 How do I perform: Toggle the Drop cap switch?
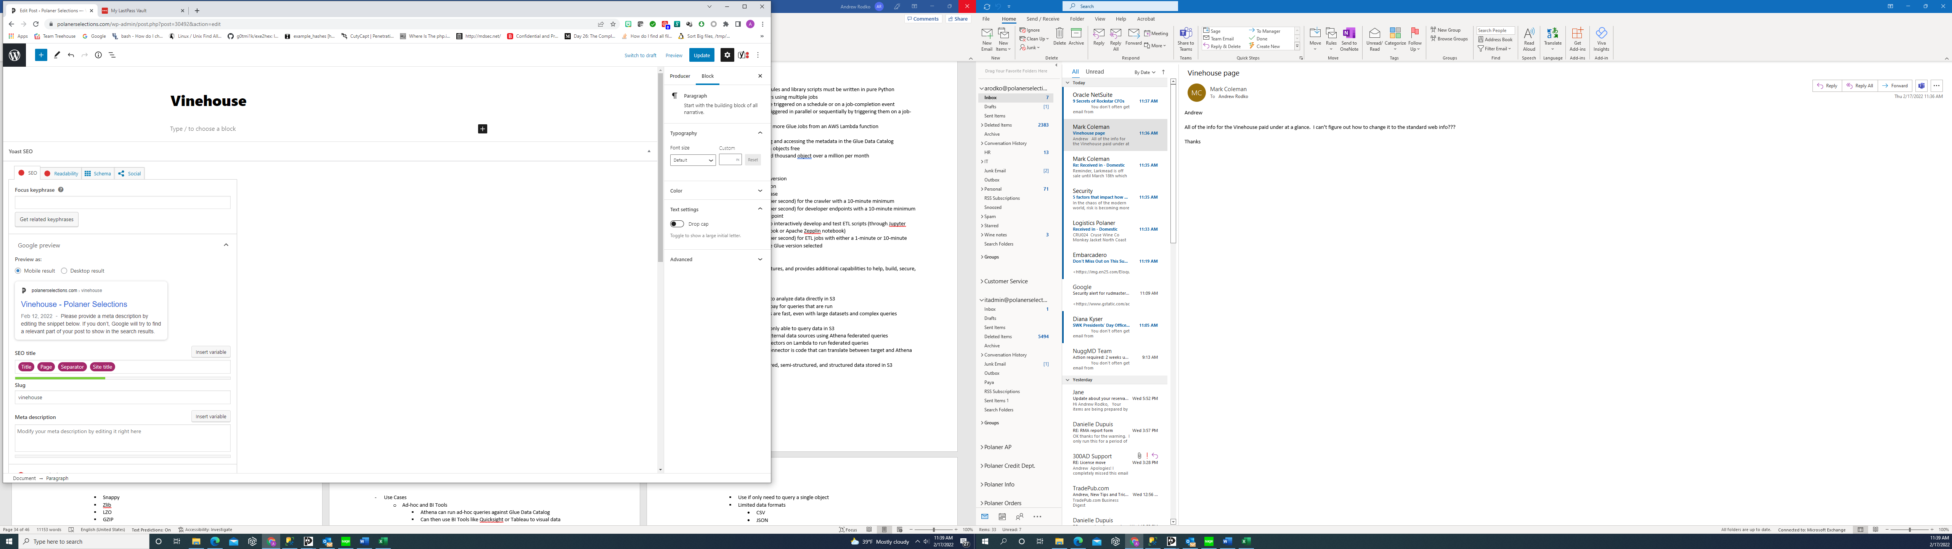click(677, 224)
